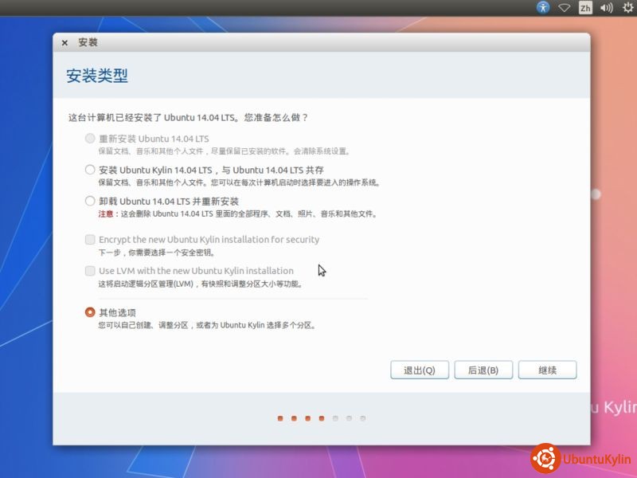This screenshot has height=478, width=637.
Task: Click the UbuntuKylin logo
Action: pos(580,459)
